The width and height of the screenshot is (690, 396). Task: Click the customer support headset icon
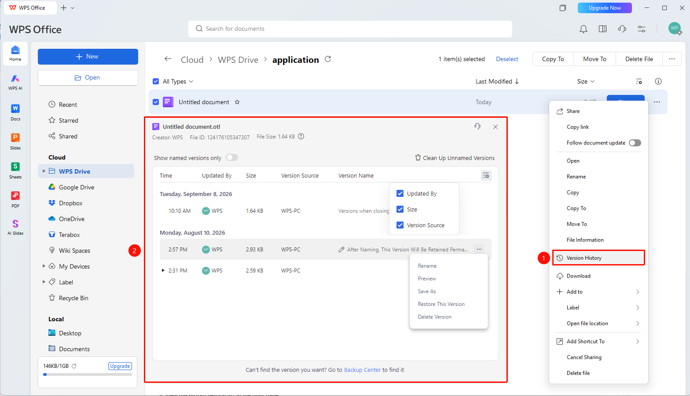point(622,29)
